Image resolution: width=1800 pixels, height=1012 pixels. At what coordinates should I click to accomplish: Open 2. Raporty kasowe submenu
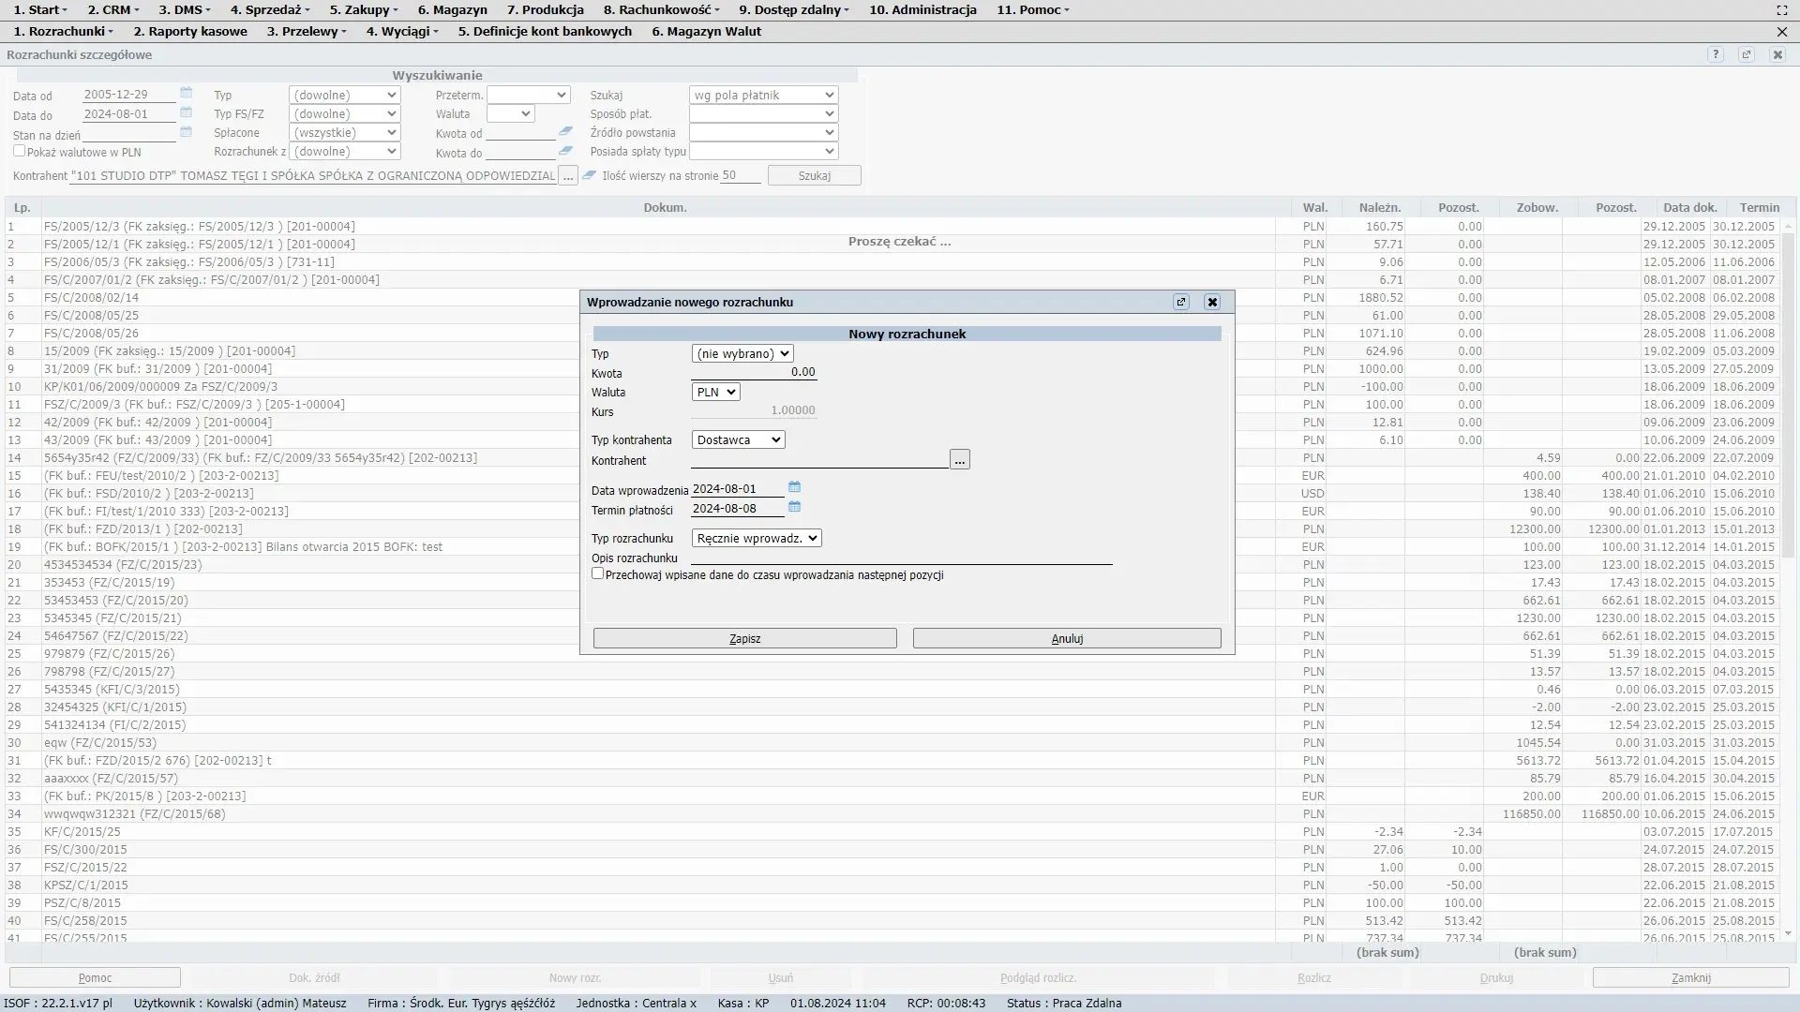tap(190, 31)
